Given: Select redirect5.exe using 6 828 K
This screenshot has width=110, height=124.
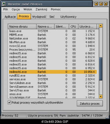Looking at the screenshot, I should point(53,61).
